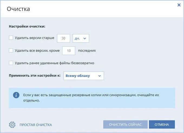This screenshot has height=133, width=184.
Task: Tick the 'Удалить все версии, кроме' checkbox
Action: (11, 51)
